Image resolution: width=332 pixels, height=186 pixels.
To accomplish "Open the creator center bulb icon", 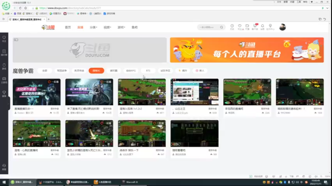I will (x=271, y=27).
